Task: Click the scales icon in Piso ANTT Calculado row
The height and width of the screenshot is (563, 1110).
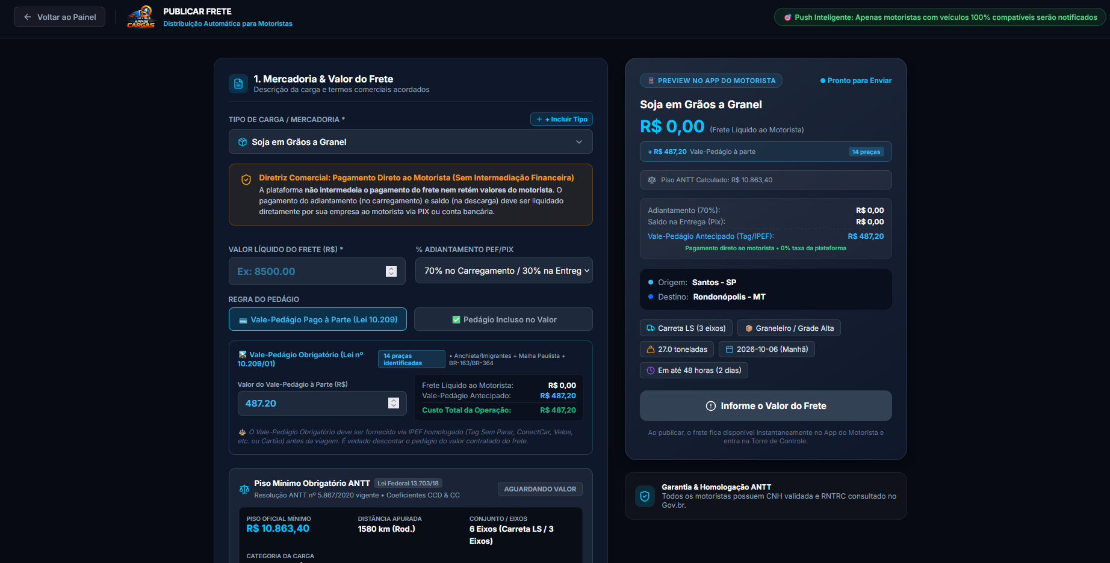Action: (x=652, y=180)
